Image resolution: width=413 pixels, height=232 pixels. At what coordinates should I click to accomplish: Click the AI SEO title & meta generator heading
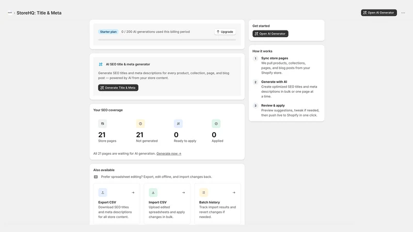click(128, 64)
